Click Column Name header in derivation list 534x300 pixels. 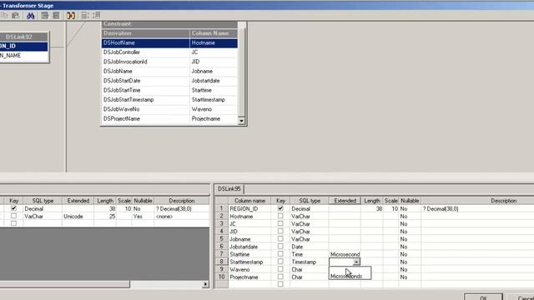point(214,33)
